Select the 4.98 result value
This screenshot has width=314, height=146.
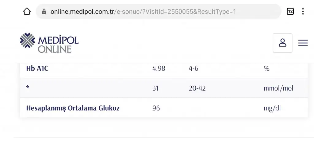click(x=159, y=69)
